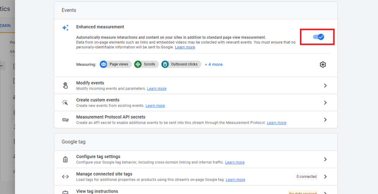Open Learn more for connected site tags
The width and height of the screenshot is (378, 194).
pyautogui.click(x=235, y=180)
